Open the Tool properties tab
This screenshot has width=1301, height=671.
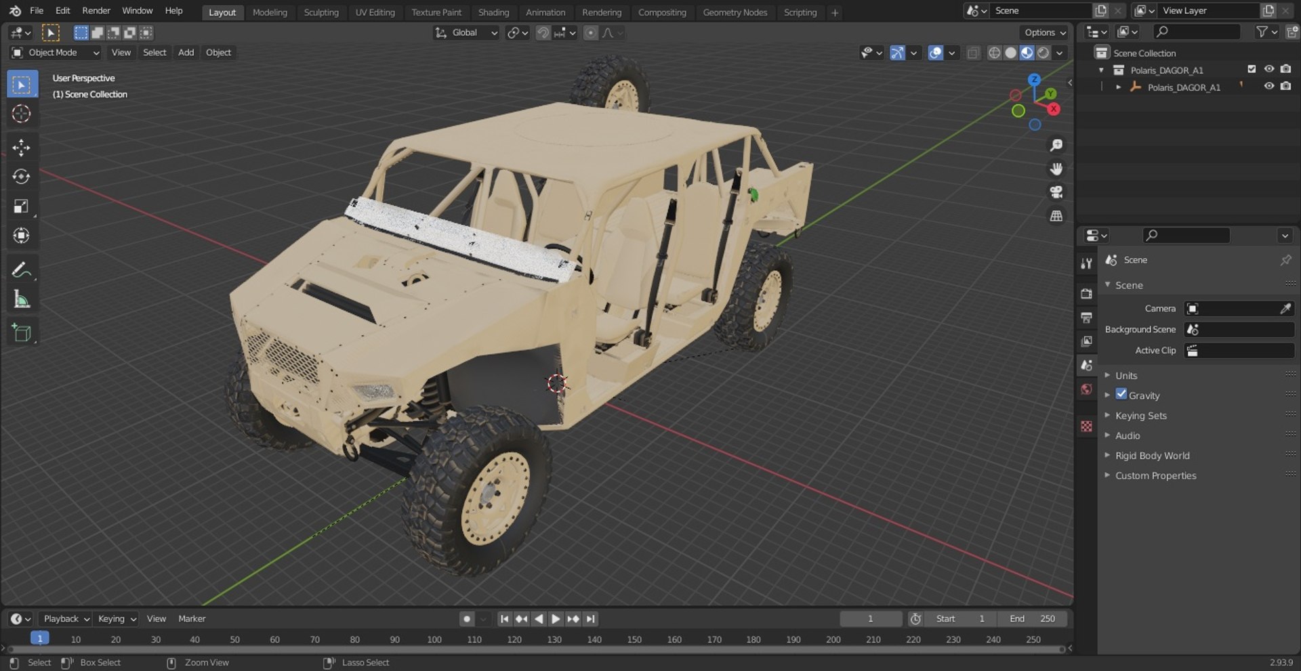1087,264
